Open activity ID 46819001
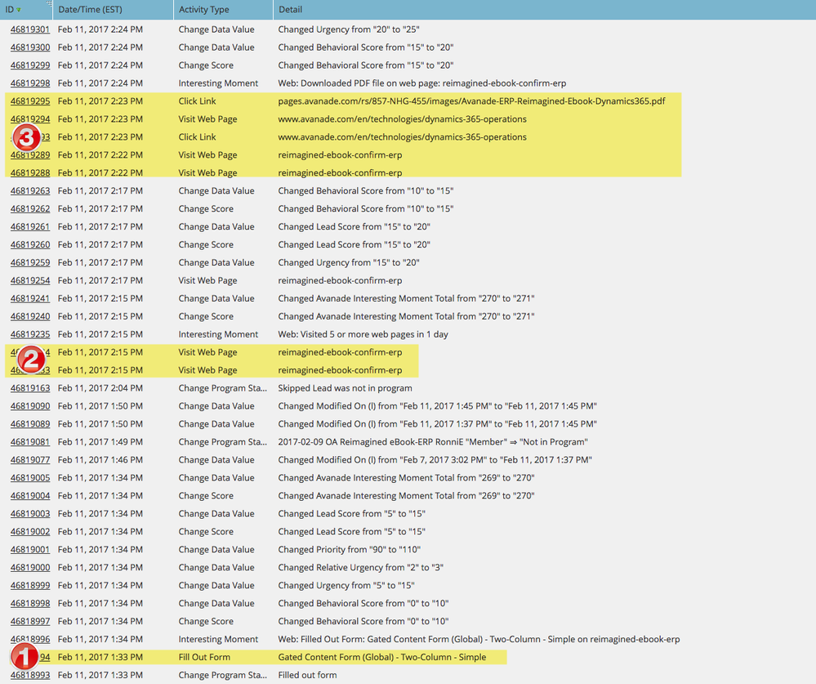This screenshot has width=816, height=684. click(x=30, y=550)
